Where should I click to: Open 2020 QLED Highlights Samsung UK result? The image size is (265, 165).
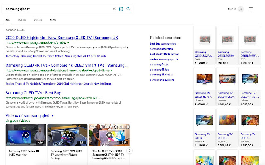(x=62, y=38)
